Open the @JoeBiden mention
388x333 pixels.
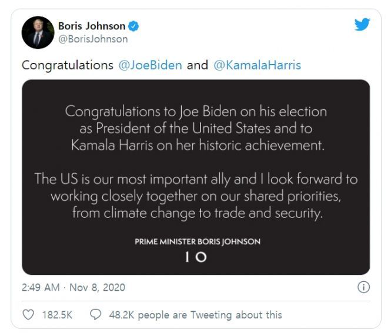(150, 65)
